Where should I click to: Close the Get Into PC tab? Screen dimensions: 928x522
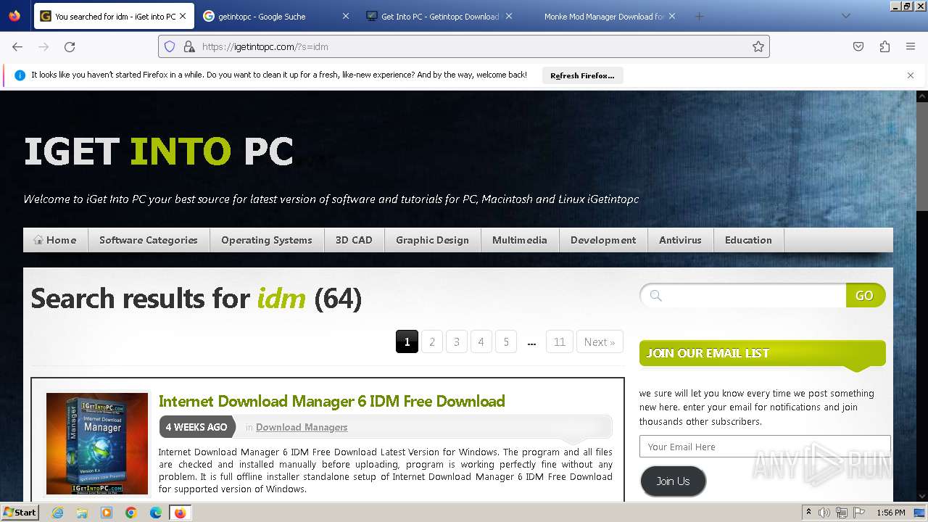click(x=509, y=16)
